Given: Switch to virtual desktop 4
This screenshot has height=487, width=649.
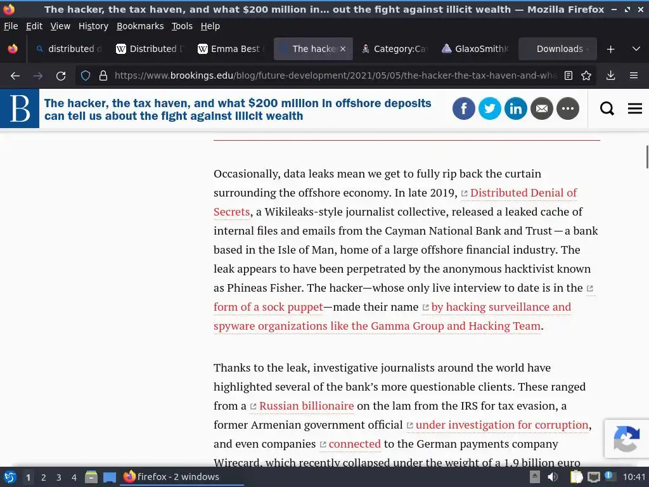Looking at the screenshot, I should [74, 477].
